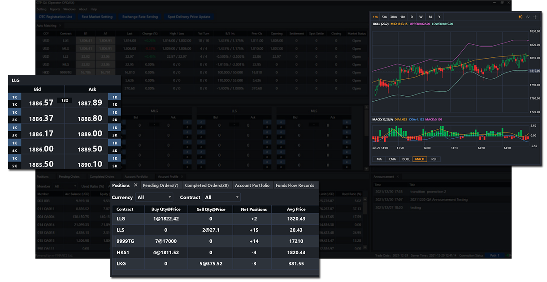547x282 pixels.
Task: Open the Setting menu
Action: (41, 9)
